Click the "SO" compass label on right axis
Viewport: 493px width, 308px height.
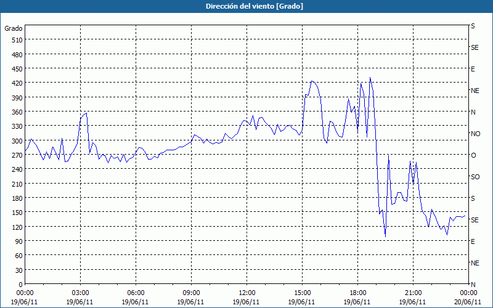pyautogui.click(x=475, y=177)
